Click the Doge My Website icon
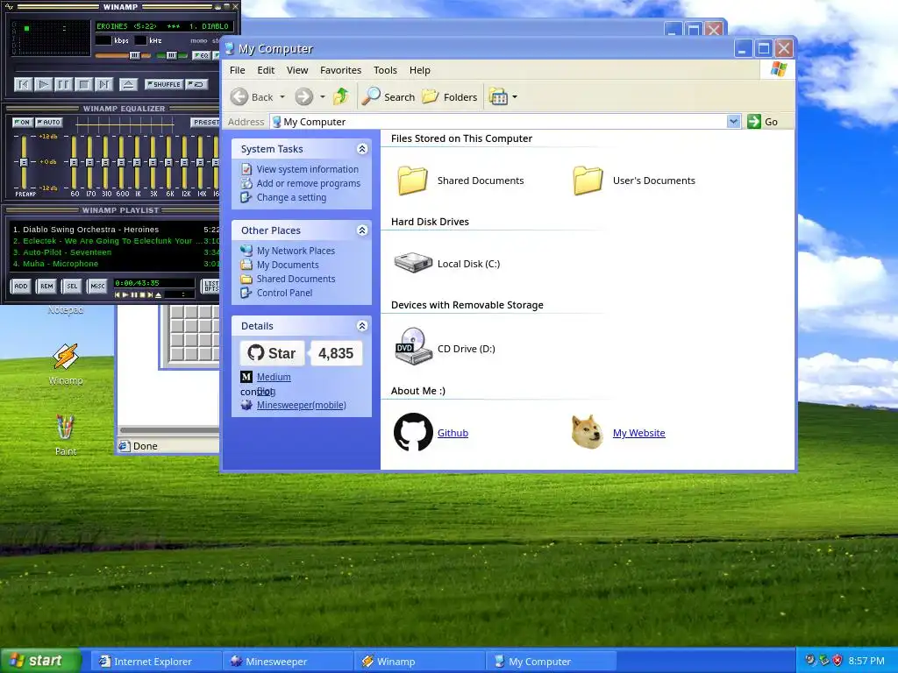 [588, 431]
